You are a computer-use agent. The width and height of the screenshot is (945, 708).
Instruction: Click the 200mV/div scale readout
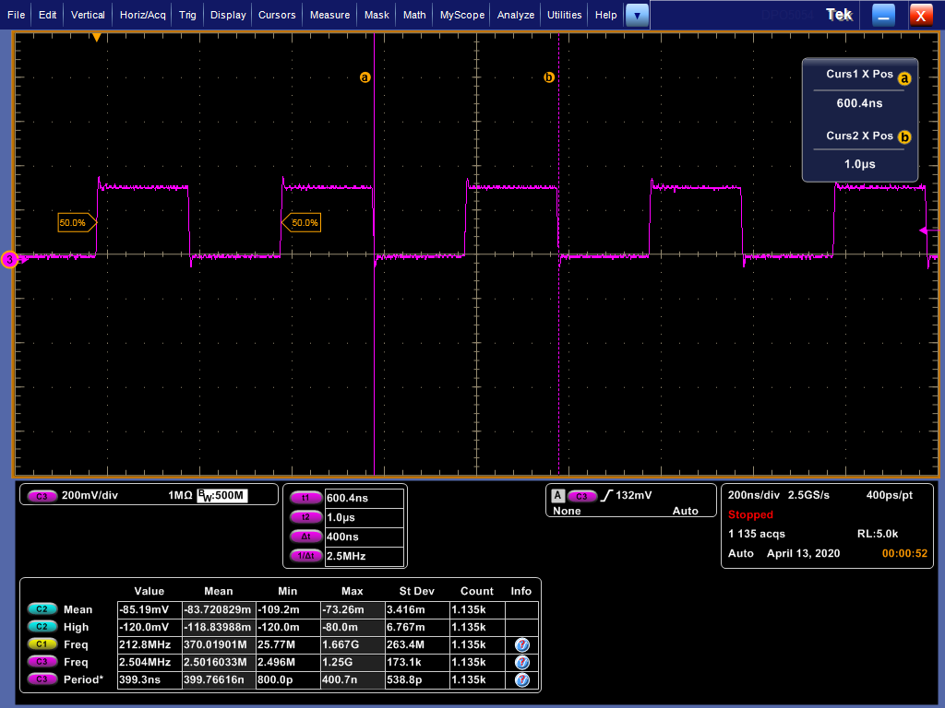coord(90,495)
